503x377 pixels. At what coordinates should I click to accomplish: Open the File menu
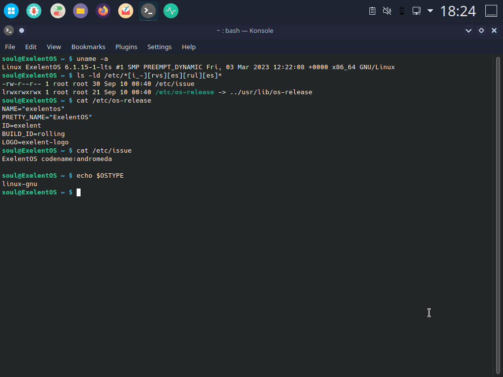[x=10, y=47]
